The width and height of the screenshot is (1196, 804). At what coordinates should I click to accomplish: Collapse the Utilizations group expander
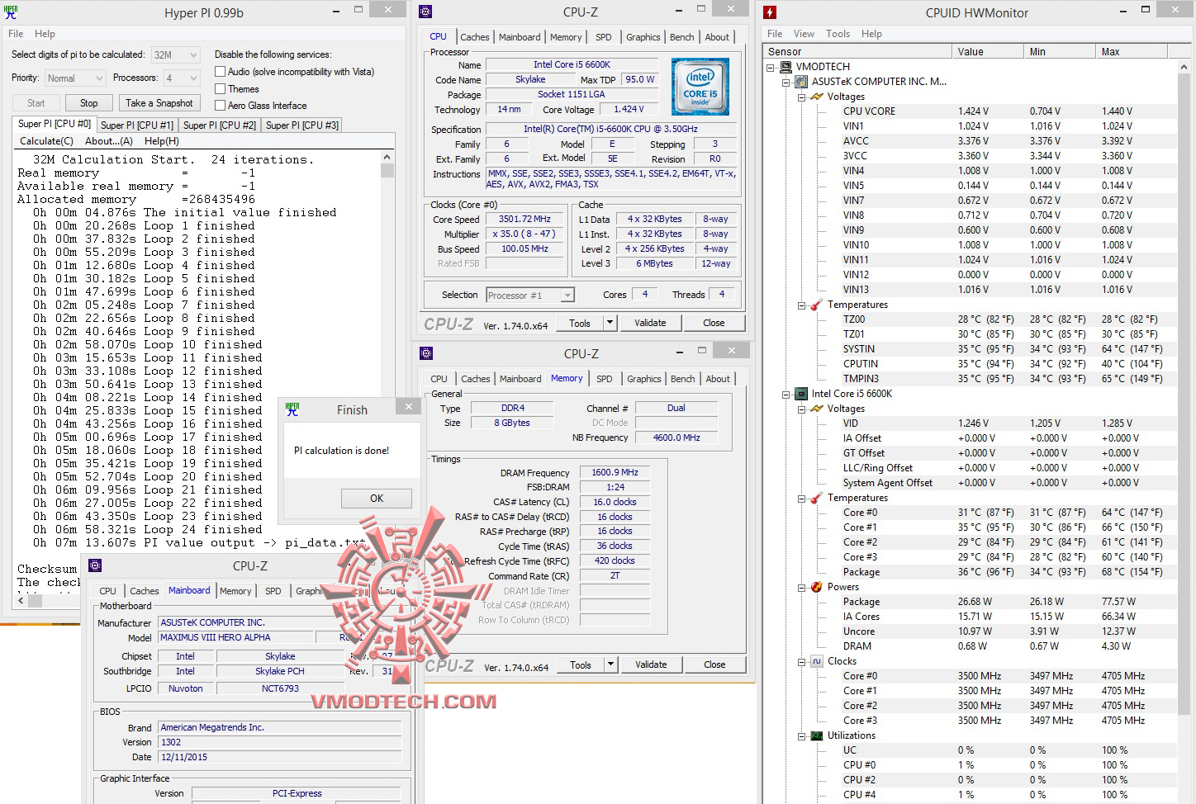801,735
